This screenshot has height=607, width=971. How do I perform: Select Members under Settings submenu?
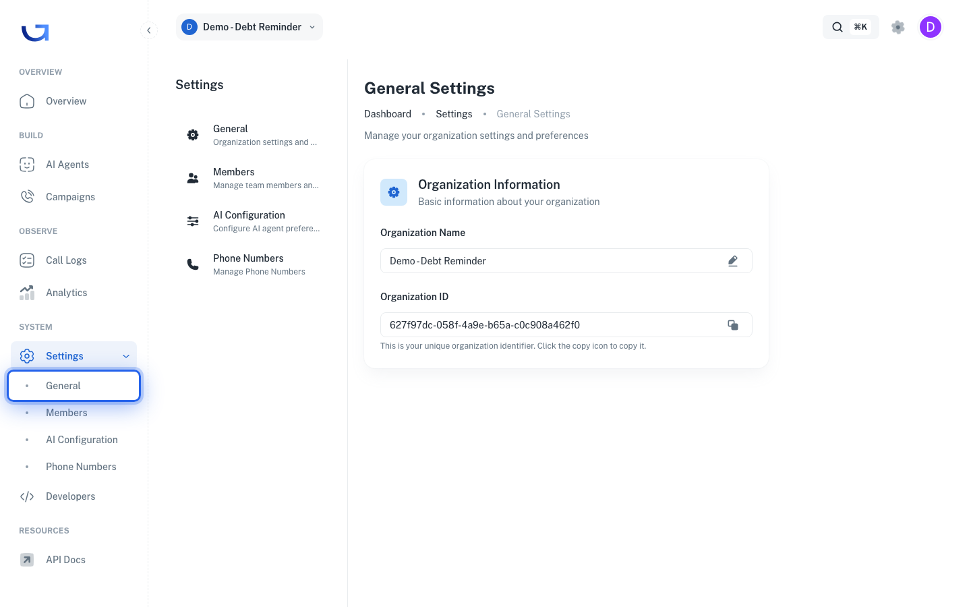tap(73, 413)
